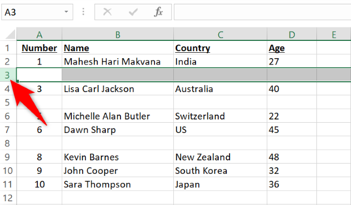The image size is (351, 205).
Task: Select row 3 header
Action: point(8,75)
